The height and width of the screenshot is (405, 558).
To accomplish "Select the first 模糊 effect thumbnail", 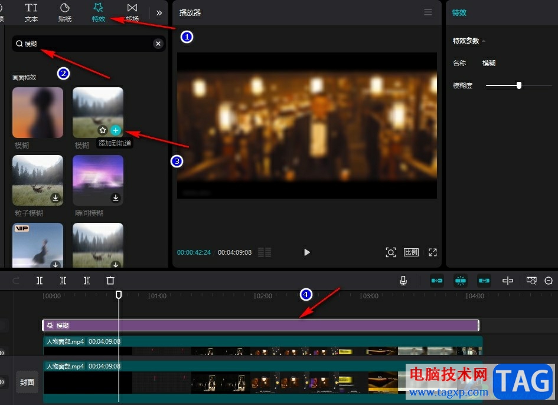I will (38, 113).
